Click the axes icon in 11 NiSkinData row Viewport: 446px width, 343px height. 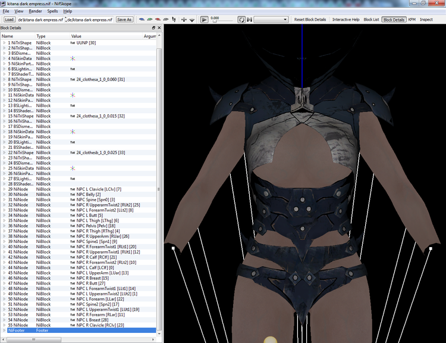coord(73,95)
